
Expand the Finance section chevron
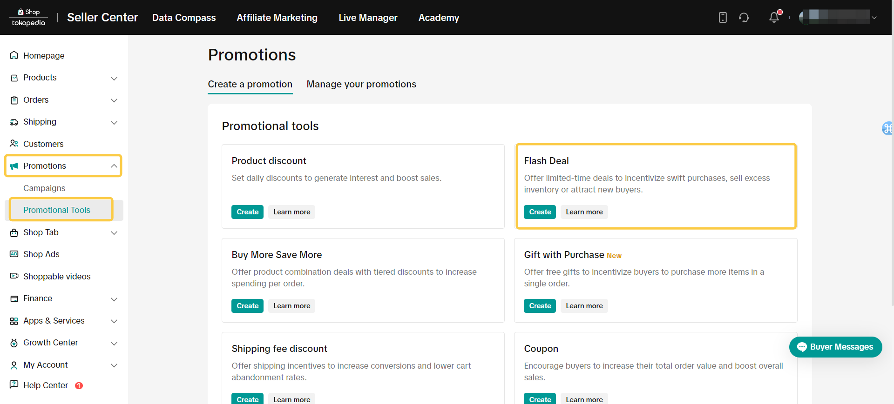pos(114,299)
